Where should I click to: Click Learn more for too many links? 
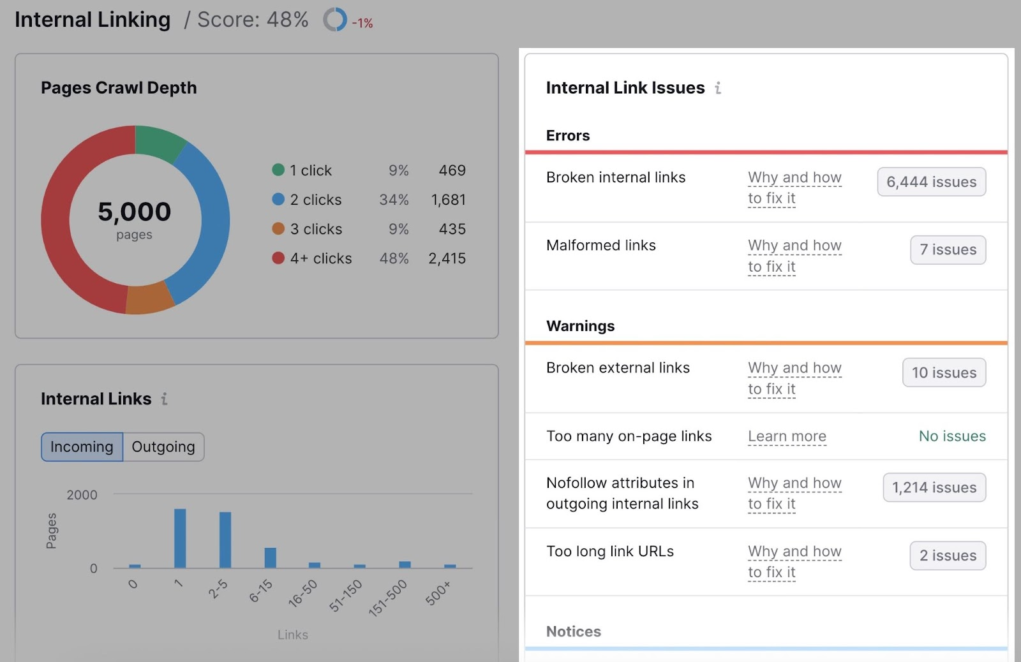[787, 436]
